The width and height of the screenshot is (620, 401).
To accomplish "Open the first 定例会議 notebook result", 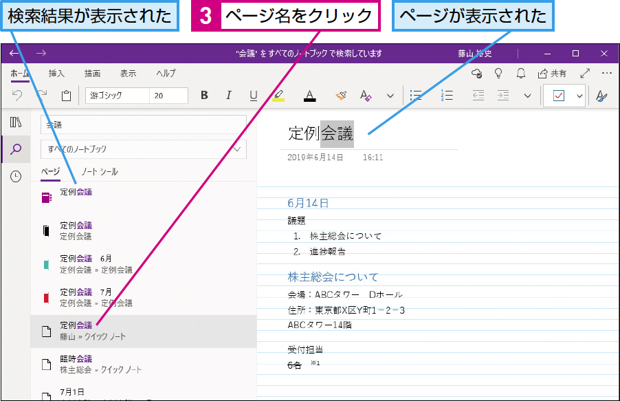I will pos(144,197).
